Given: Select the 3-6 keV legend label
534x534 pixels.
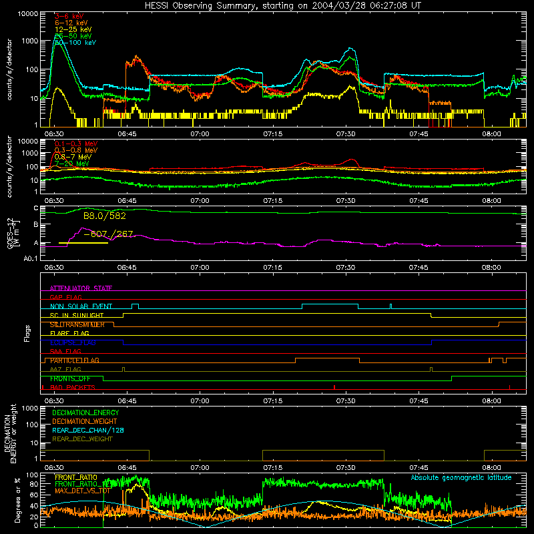Looking at the screenshot, I should click(69, 16).
